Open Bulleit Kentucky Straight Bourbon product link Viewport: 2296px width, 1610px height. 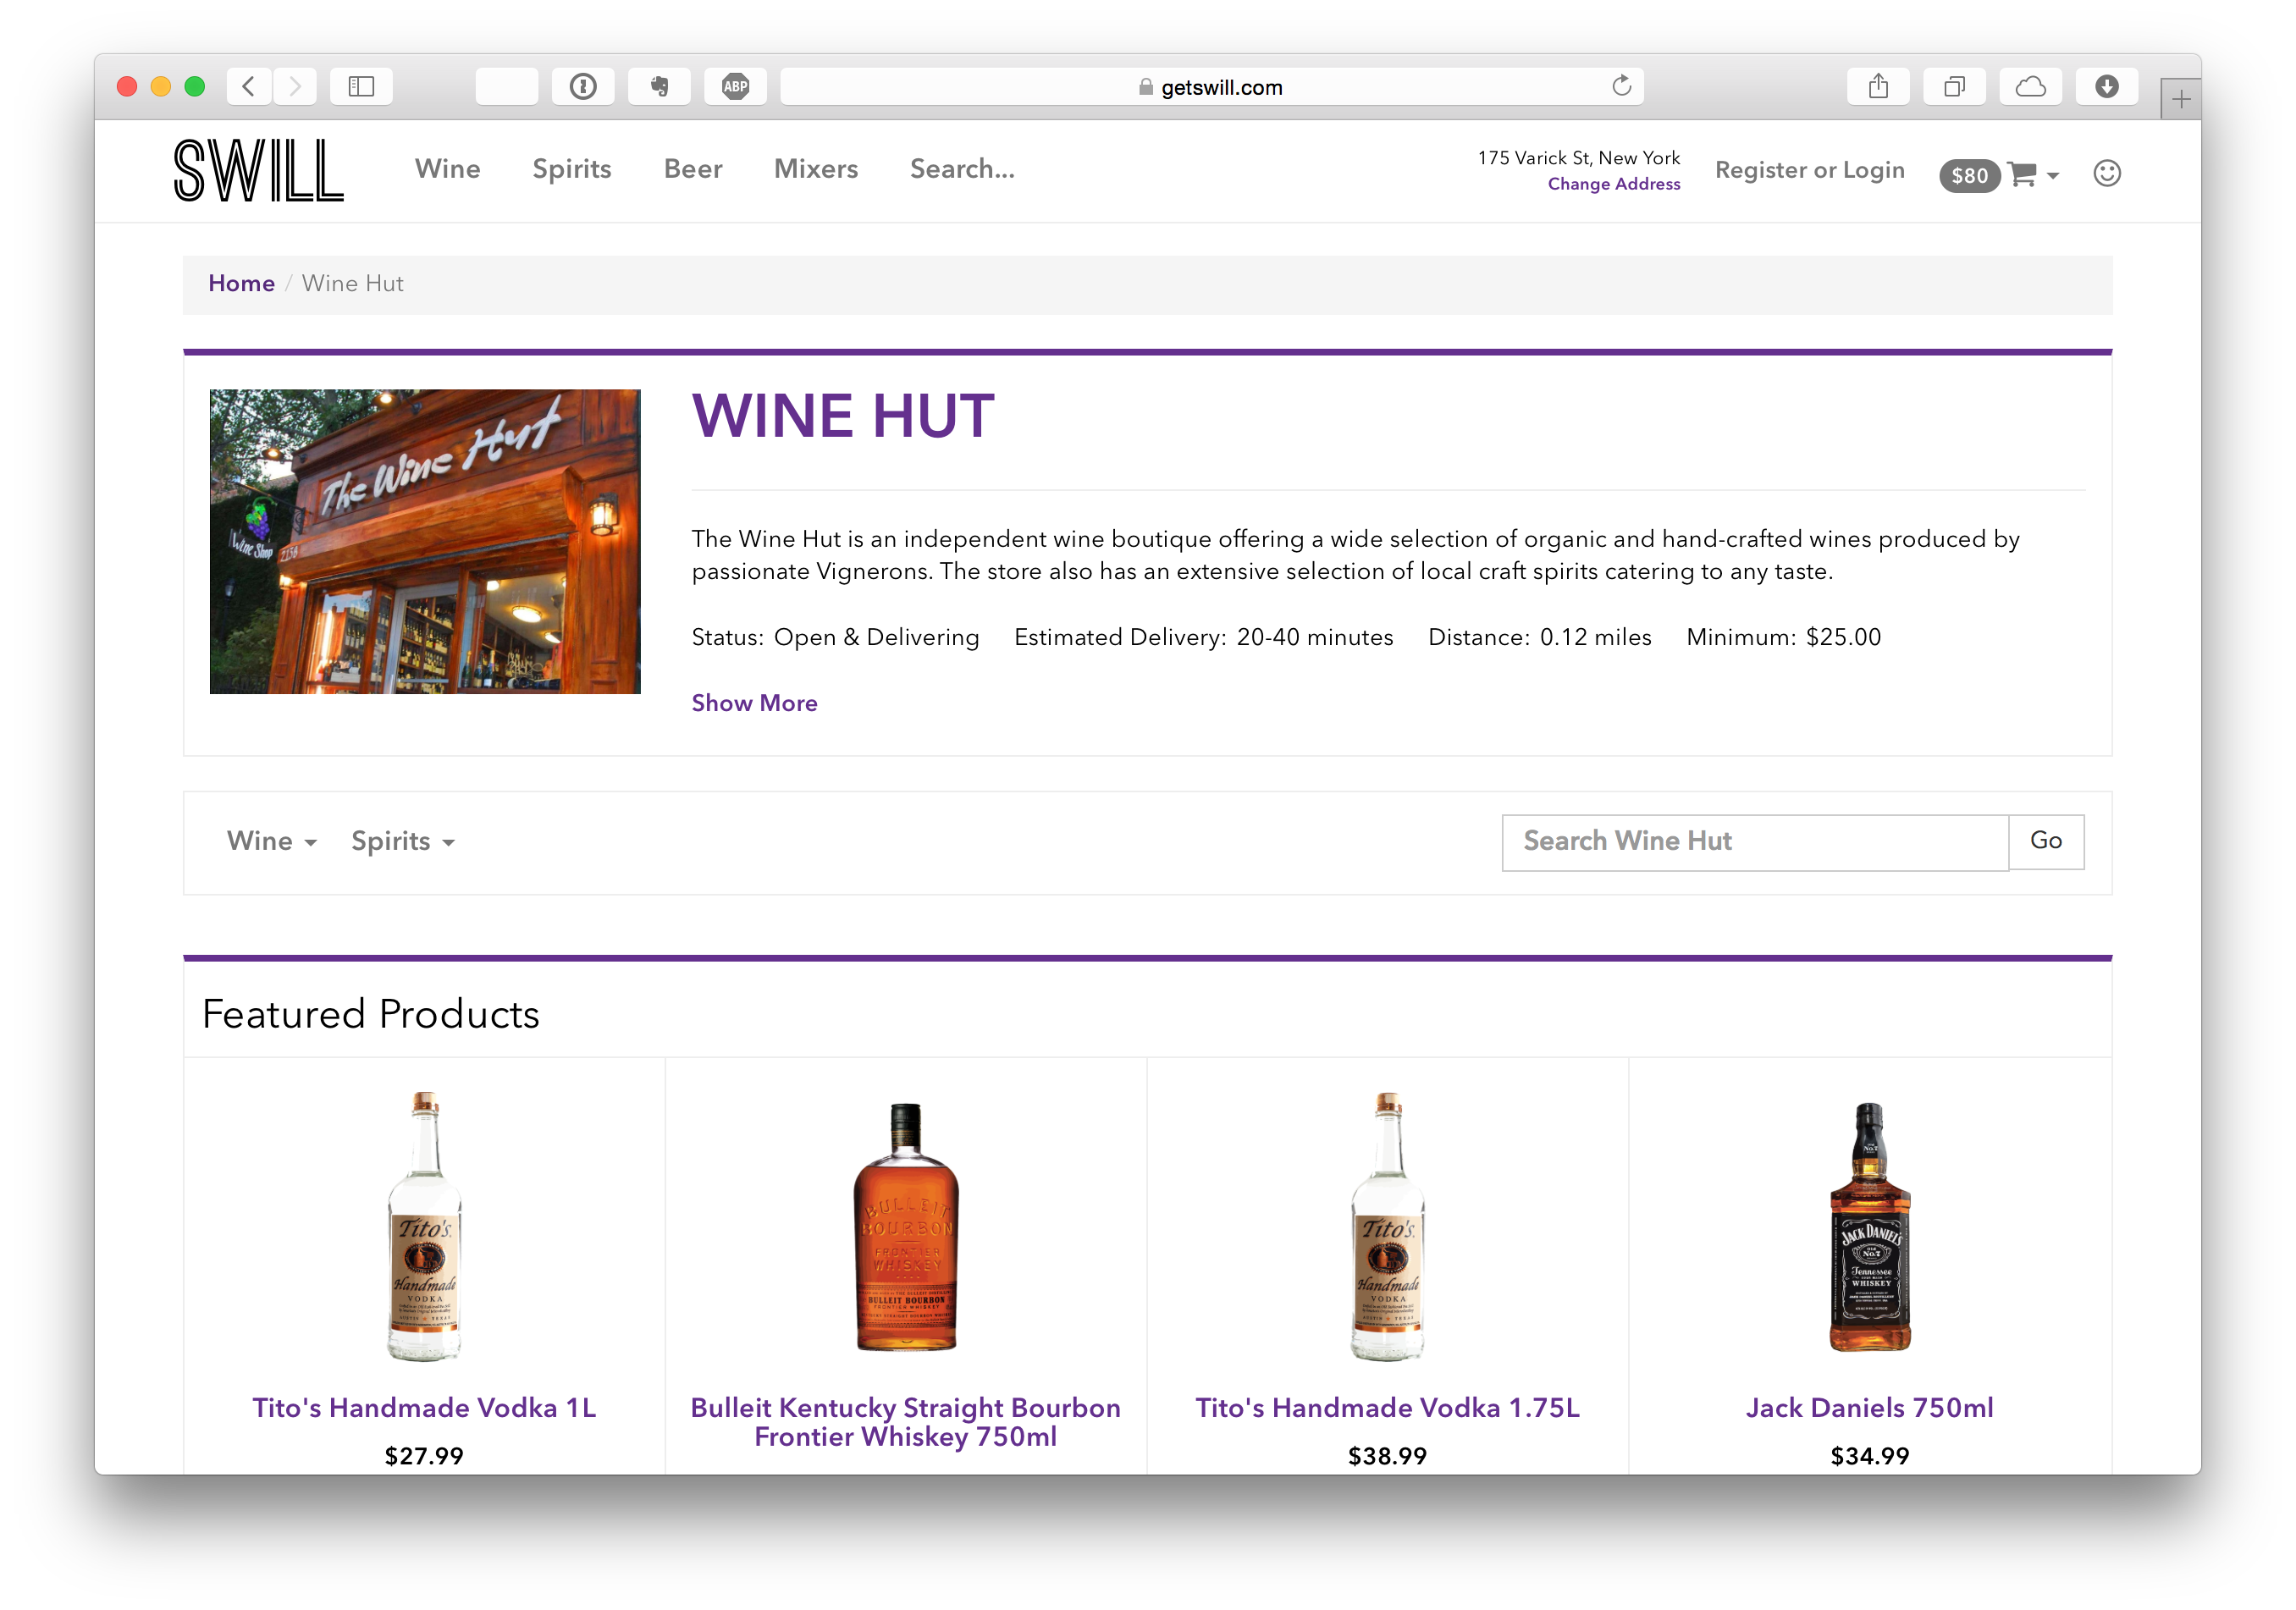(906, 1422)
